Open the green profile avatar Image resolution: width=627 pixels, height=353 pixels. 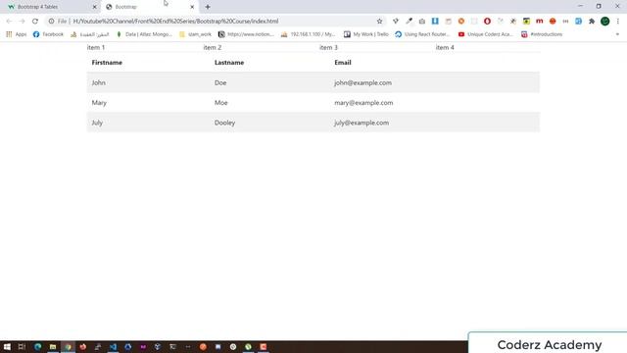pos(605,22)
